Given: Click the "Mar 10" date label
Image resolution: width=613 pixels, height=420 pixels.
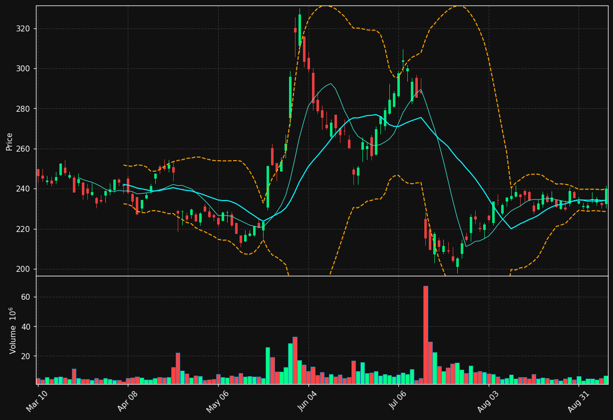Looking at the screenshot, I should click(x=37, y=402).
